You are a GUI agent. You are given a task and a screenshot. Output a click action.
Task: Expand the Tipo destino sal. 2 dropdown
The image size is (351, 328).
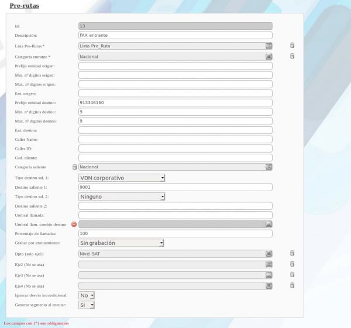tap(122, 196)
